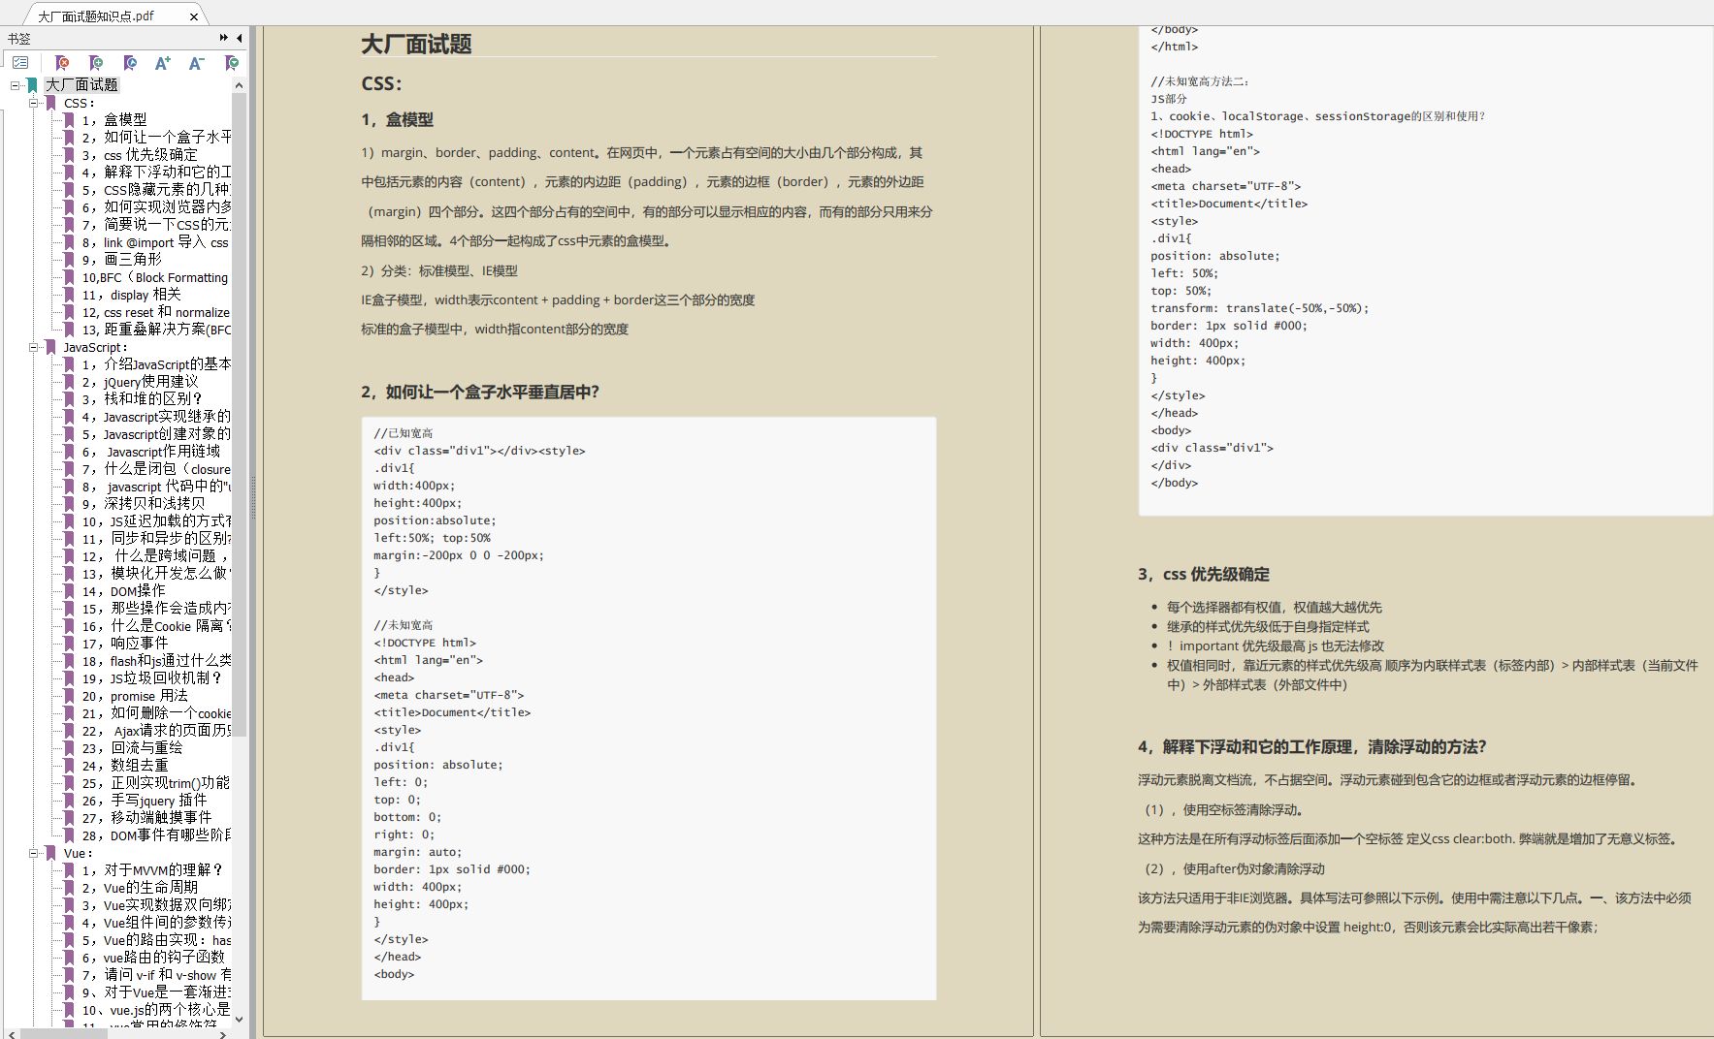Click the bookmark panel vertical scrollbar thumb
1714x1039 pixels.
[x=240, y=415]
